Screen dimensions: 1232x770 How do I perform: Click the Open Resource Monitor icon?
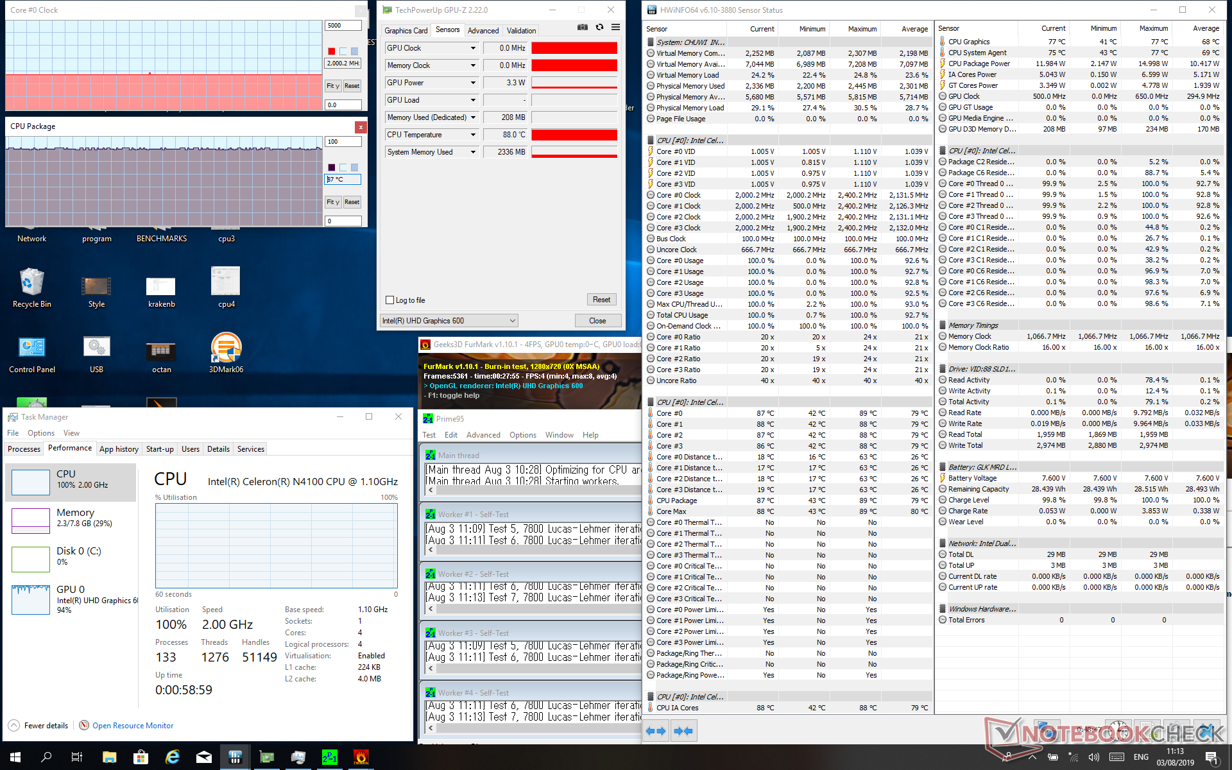click(x=84, y=725)
